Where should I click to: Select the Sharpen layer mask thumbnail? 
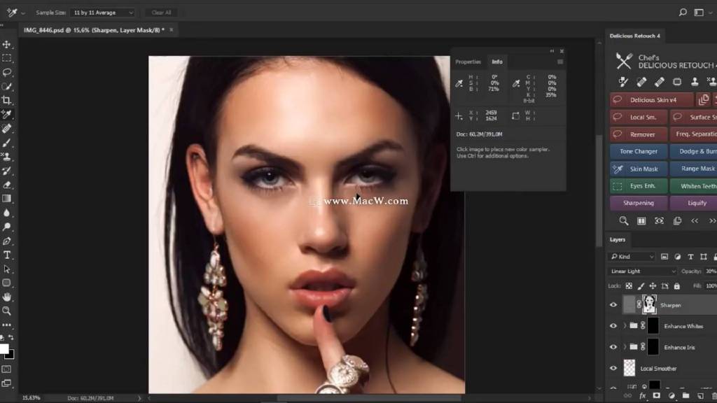(650, 304)
